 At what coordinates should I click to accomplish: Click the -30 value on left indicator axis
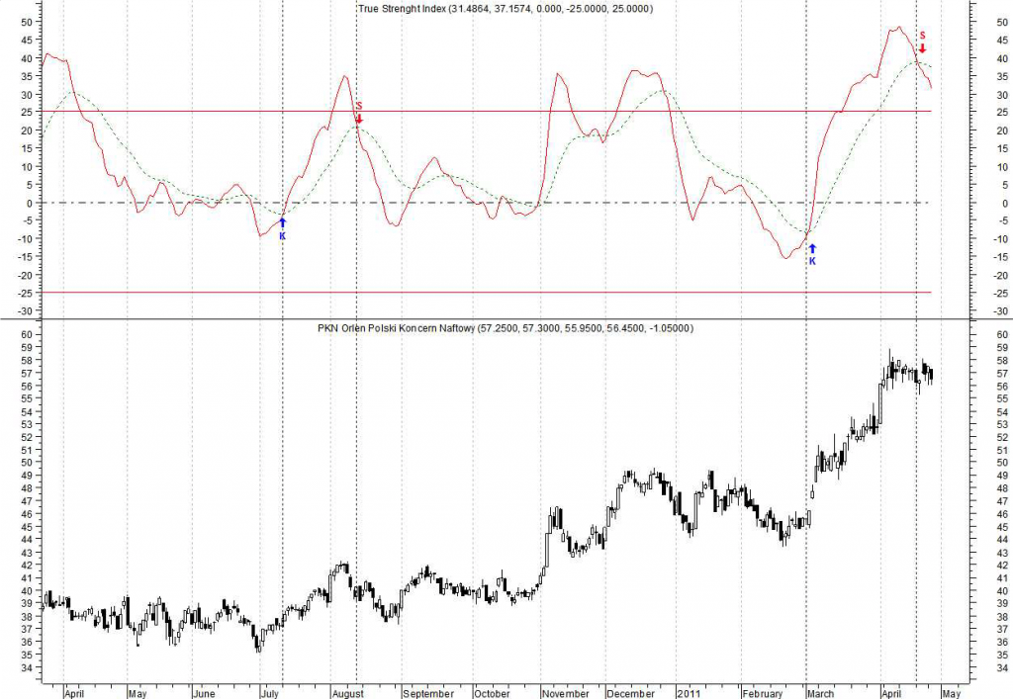pyautogui.click(x=25, y=310)
